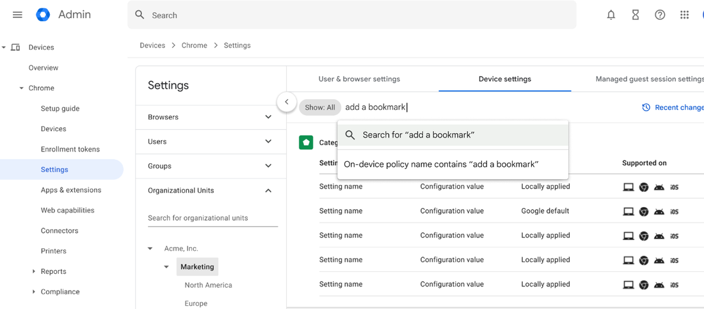Collapse the Chrome subsection arrow in sidebar
This screenshot has height=309, width=704.
(21, 88)
